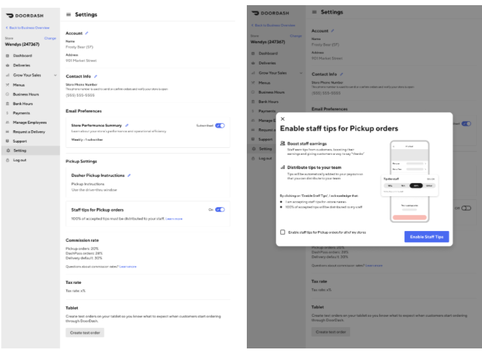The image size is (482, 351).
Task: Edit Contact Info via pencil on the undimmed page
Action: (95, 76)
